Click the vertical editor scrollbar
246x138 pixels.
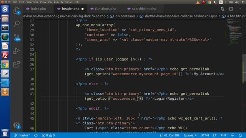pos(244,67)
